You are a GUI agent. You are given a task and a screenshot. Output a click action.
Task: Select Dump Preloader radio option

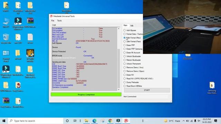[x=131, y=82]
